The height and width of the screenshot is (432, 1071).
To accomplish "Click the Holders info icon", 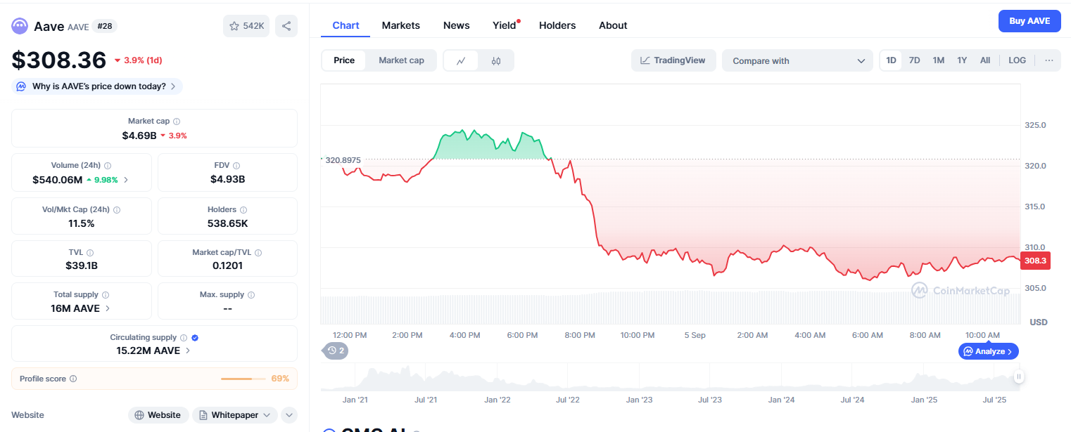I will click(243, 210).
